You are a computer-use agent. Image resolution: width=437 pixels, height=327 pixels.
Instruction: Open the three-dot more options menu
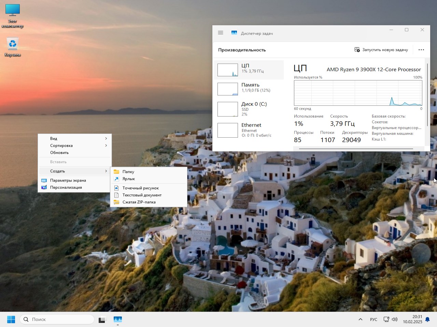(x=421, y=50)
